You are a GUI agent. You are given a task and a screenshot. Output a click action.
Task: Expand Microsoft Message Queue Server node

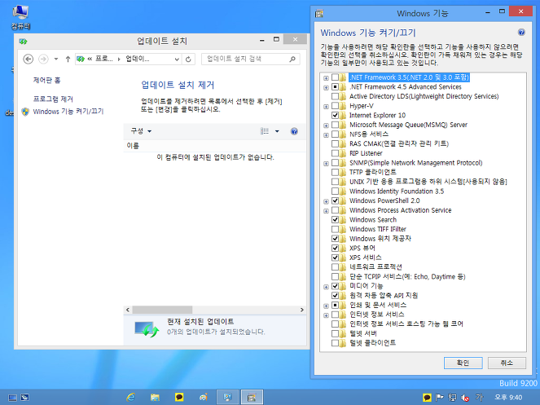coord(326,125)
